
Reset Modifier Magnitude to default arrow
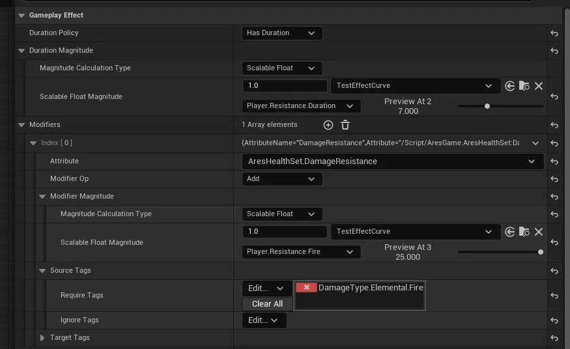[x=554, y=197]
